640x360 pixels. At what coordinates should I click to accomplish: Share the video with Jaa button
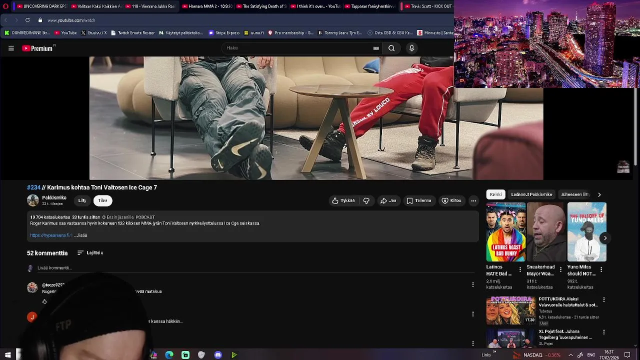(x=388, y=200)
